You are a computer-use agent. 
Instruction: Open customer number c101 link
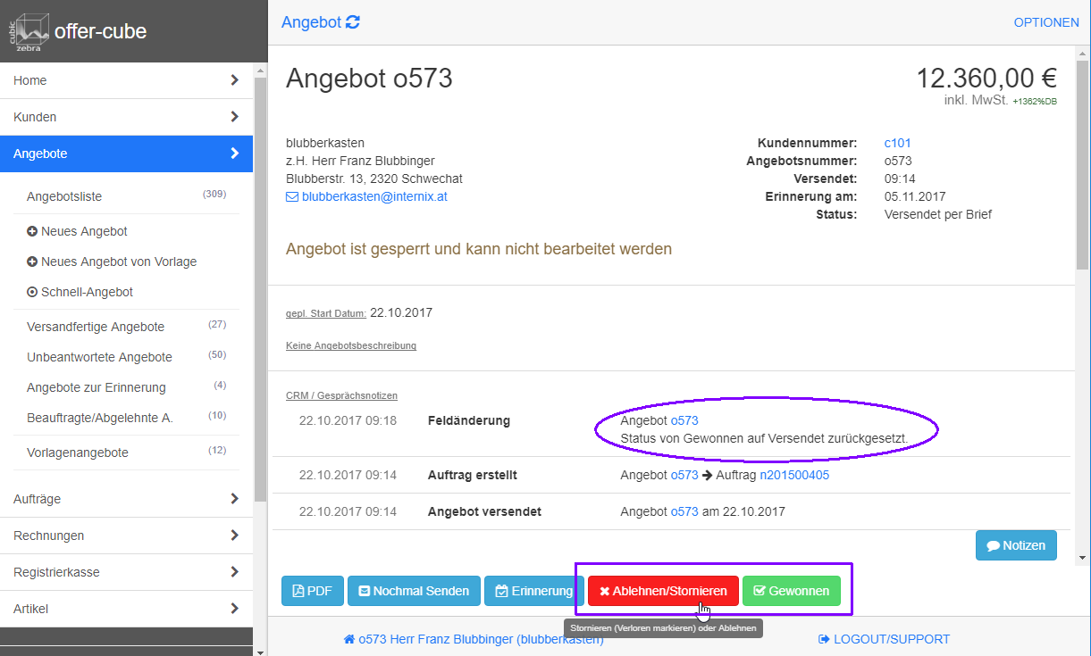click(x=897, y=143)
